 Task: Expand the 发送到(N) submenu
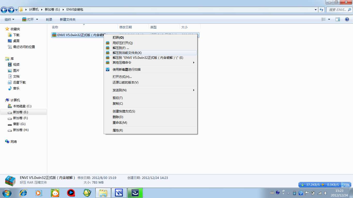point(150,90)
